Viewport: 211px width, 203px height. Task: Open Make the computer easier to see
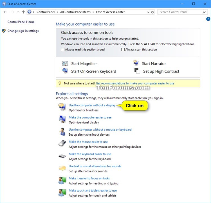pyautogui.click(x=90, y=117)
